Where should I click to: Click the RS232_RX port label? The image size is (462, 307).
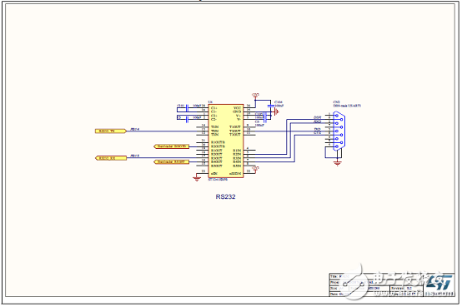111,158
